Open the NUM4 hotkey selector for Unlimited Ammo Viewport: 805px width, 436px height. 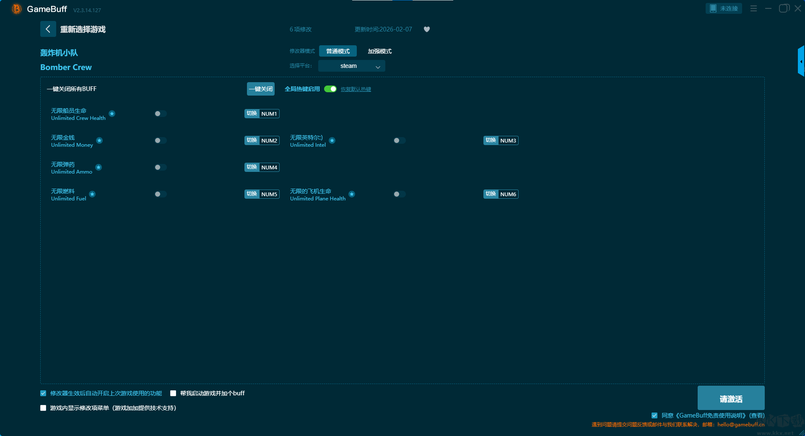point(269,167)
